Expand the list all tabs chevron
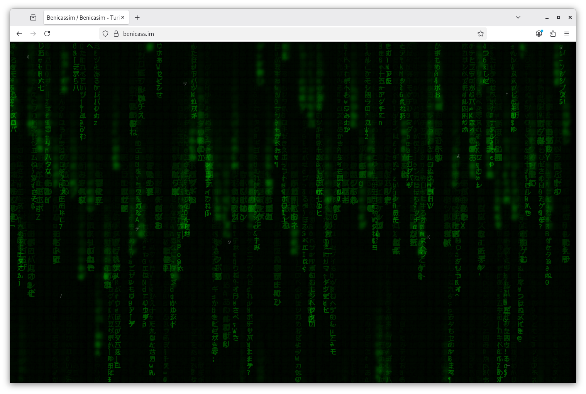This screenshot has width=586, height=394. click(518, 17)
